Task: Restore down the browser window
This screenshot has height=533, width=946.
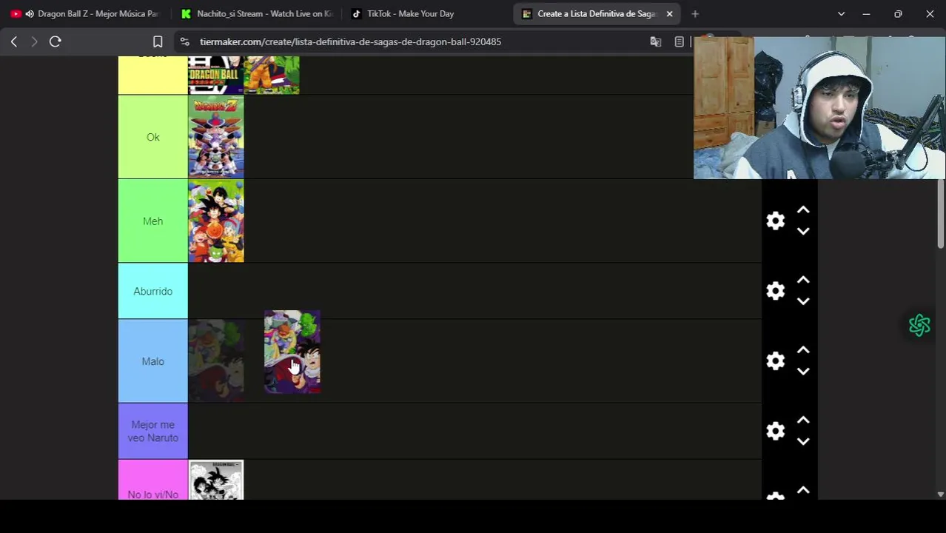Action: (x=898, y=13)
